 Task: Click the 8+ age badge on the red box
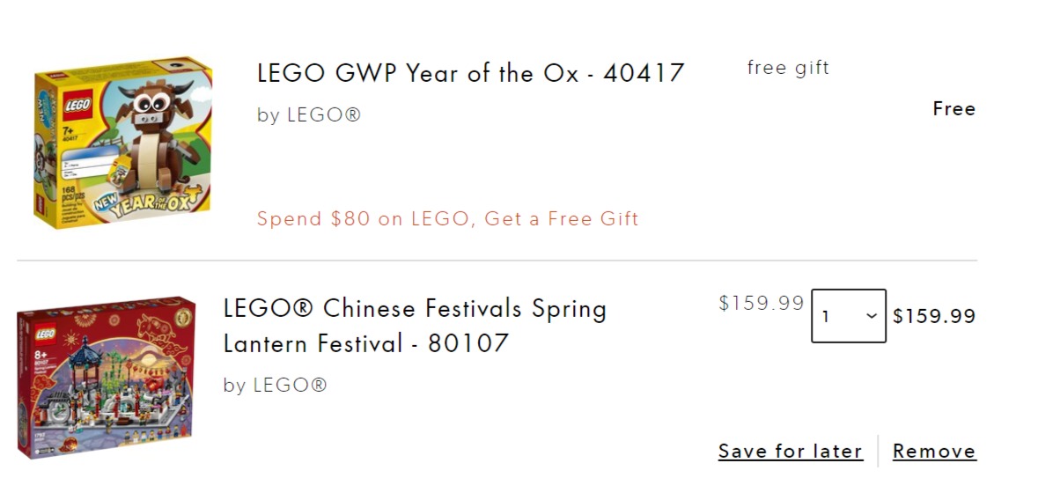click(x=40, y=355)
